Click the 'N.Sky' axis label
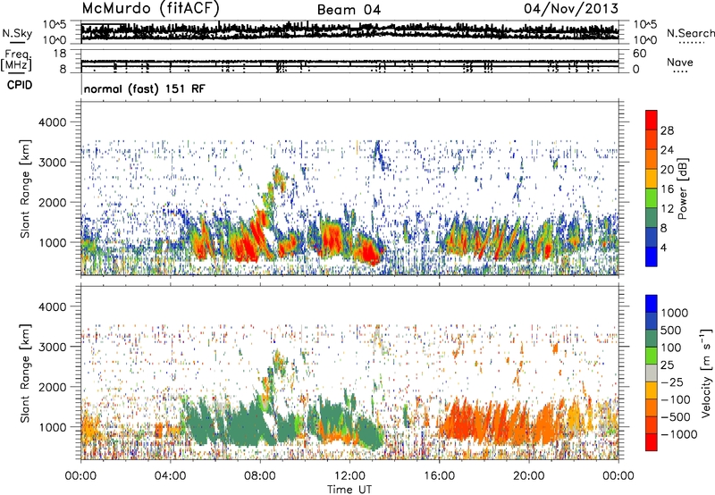 [x=17, y=33]
